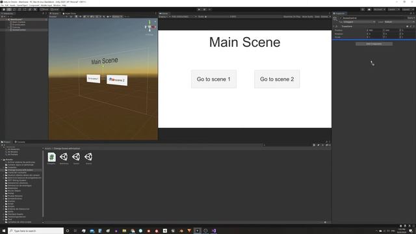
Task: Click the Pause button in the toolbar
Action: point(204,10)
